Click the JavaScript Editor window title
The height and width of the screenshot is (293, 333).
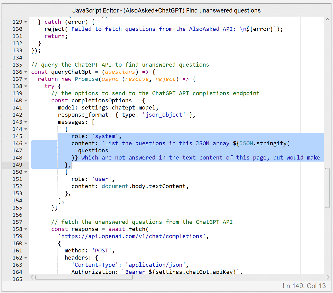point(166,10)
